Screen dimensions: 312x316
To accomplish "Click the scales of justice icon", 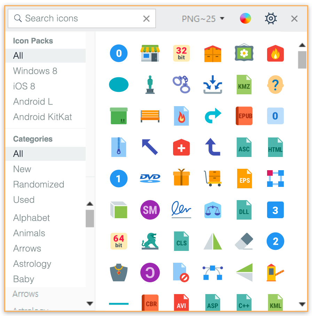I will pyautogui.click(x=213, y=210).
